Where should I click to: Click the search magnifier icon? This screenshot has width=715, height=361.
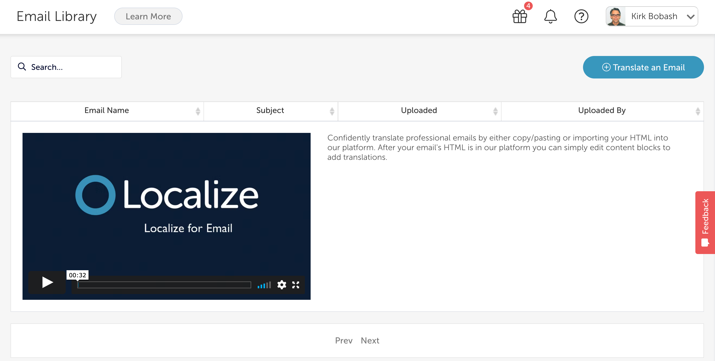(22, 67)
